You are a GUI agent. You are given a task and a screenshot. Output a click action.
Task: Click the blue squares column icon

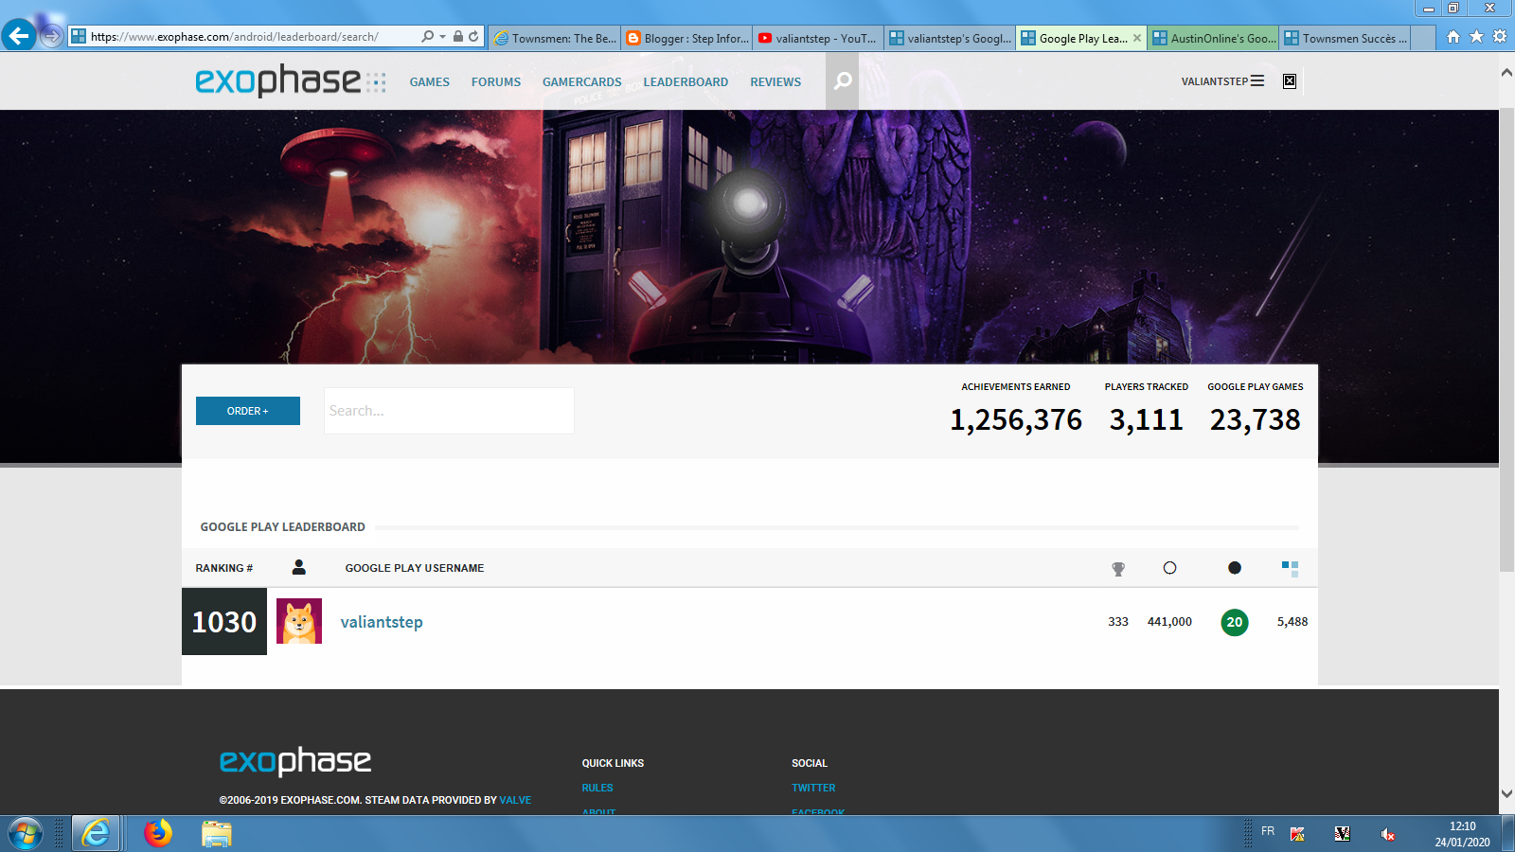(x=1290, y=568)
